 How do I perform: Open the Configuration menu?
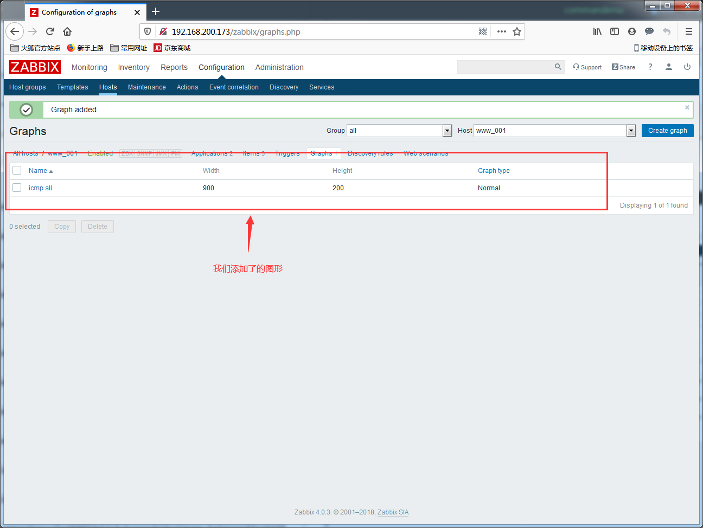click(221, 67)
